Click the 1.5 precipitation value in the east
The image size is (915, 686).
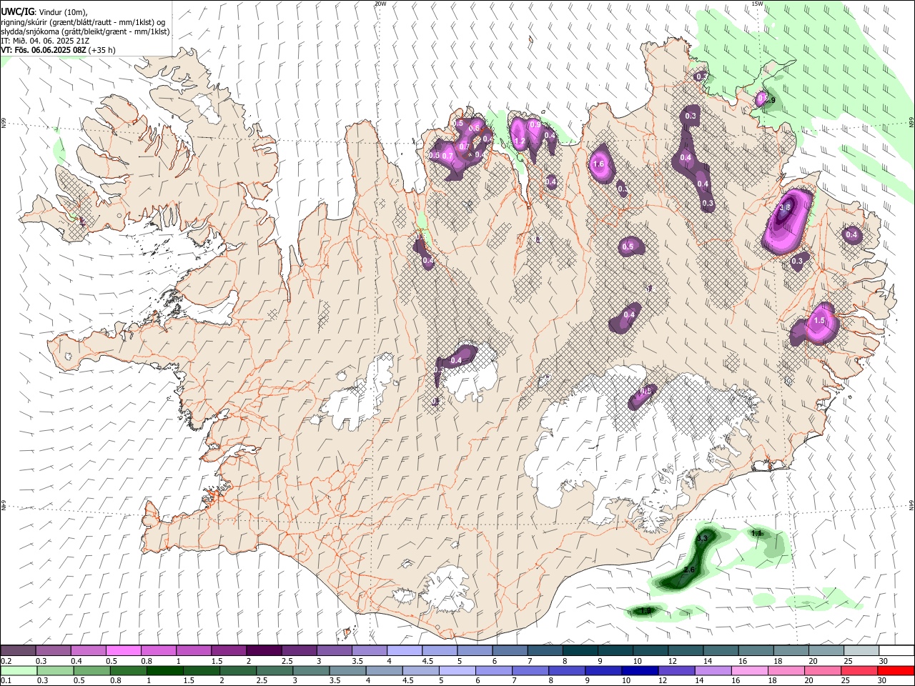pyautogui.click(x=820, y=321)
